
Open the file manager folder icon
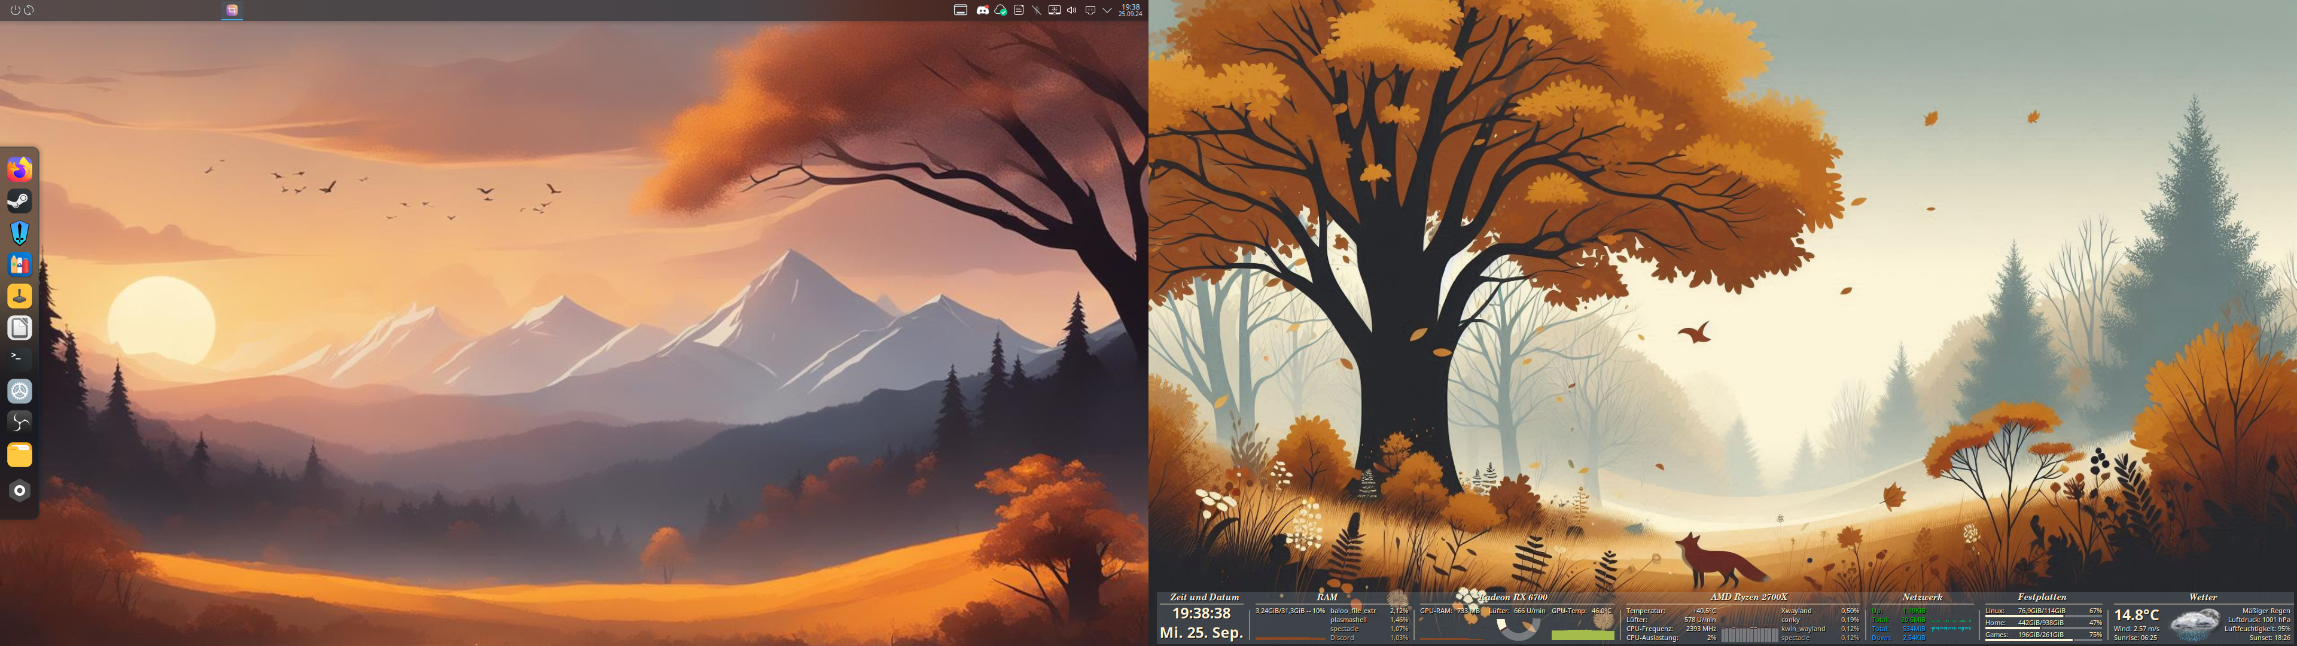tap(20, 455)
